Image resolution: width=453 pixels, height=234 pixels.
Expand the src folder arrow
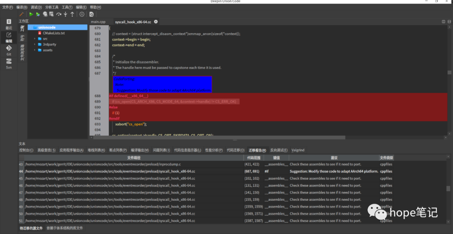pos(35,39)
